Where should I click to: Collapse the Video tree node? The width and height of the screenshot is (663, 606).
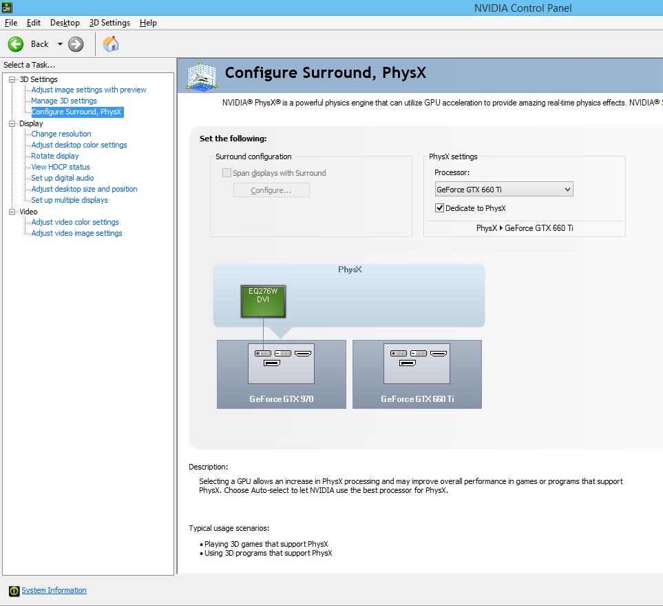click(x=12, y=212)
